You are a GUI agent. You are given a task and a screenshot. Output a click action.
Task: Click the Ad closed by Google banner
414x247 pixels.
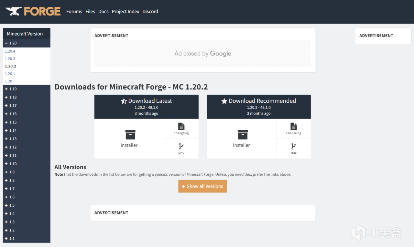click(202, 54)
